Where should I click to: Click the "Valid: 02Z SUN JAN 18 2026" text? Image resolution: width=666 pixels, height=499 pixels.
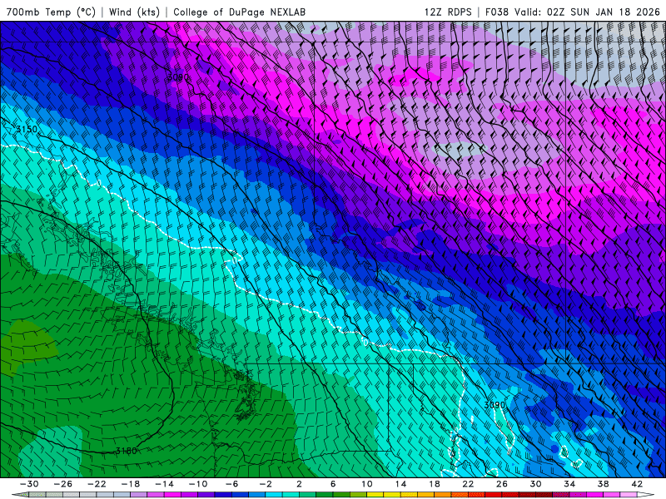pos(587,12)
